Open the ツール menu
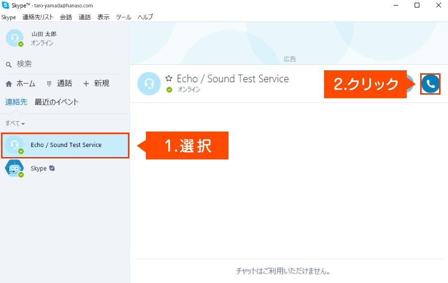448x283 pixels. tap(124, 17)
